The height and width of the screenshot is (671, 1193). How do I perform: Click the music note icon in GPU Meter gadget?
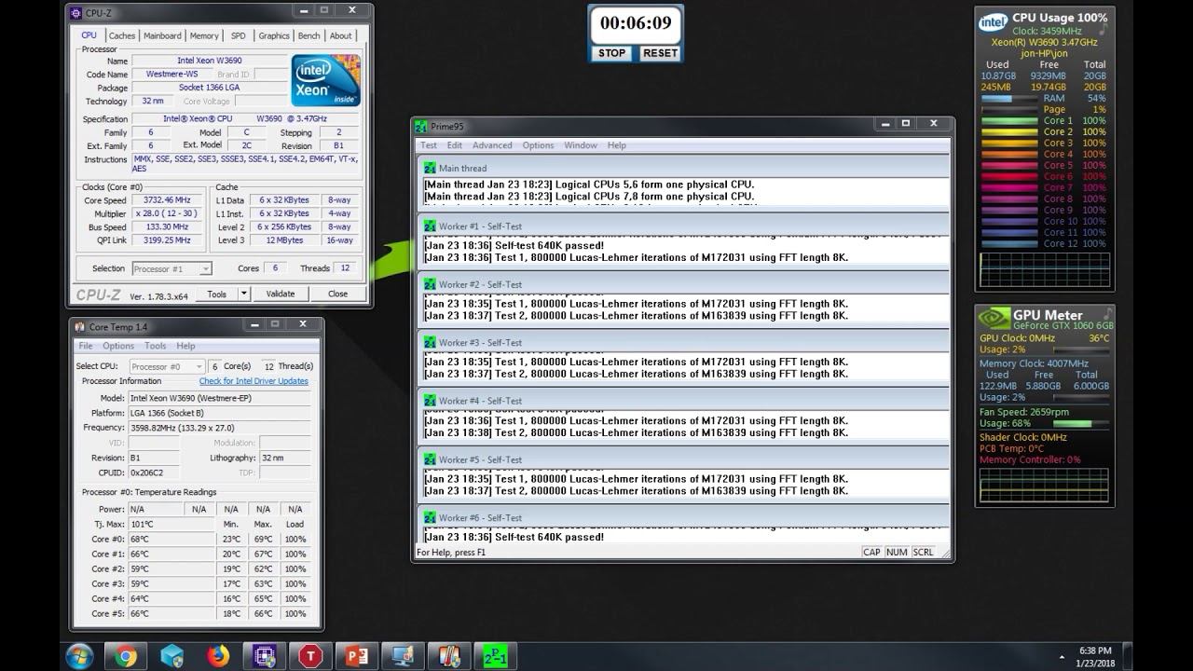point(1106,314)
